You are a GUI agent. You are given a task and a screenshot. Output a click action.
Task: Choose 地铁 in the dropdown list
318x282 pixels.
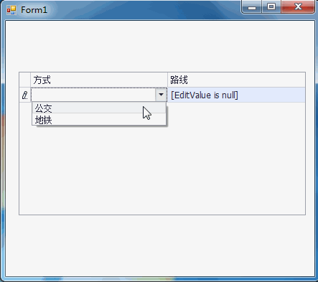click(99, 119)
